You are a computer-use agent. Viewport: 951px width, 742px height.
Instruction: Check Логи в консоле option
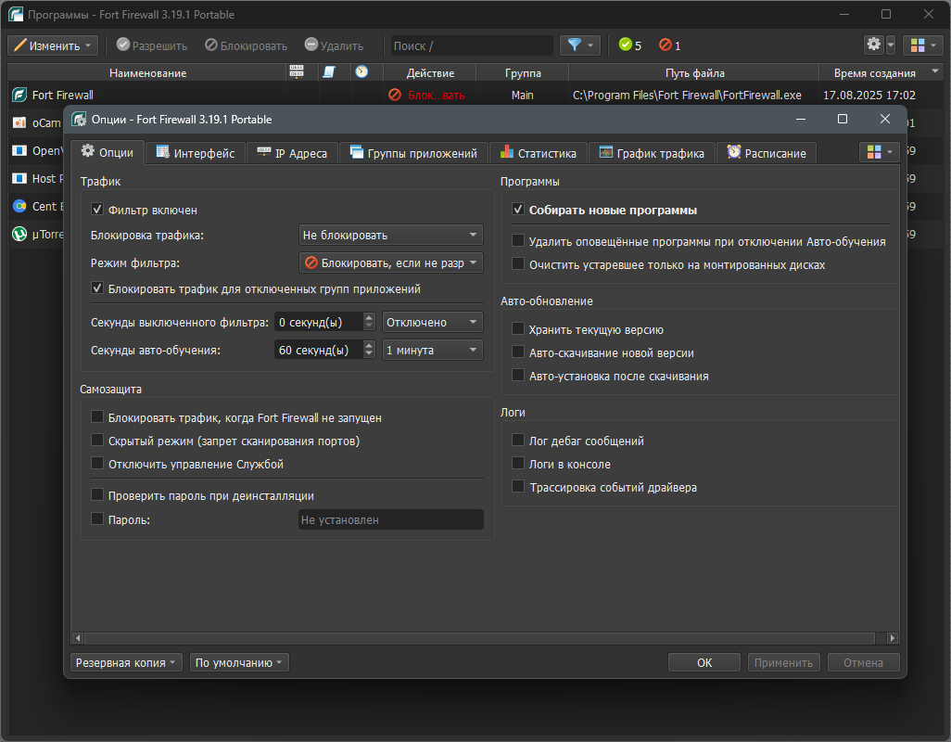[518, 464]
